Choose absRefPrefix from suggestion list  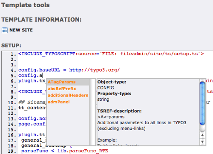click(x=62, y=88)
